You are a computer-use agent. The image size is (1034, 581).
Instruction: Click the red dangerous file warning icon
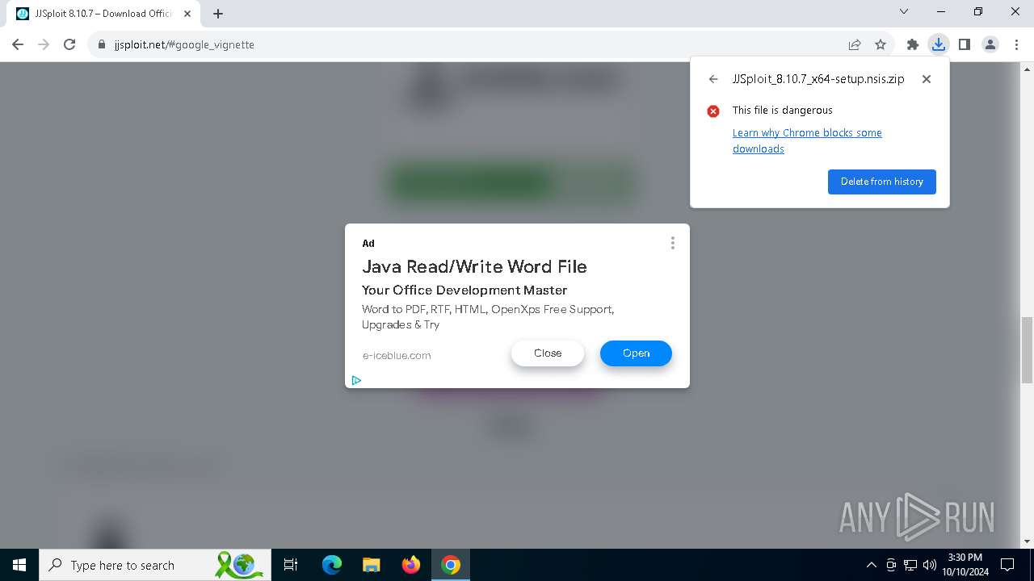pos(713,111)
